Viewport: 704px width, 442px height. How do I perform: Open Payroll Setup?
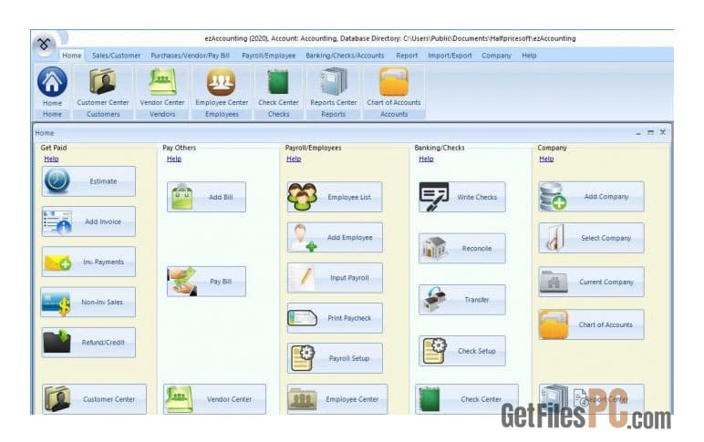click(x=335, y=358)
